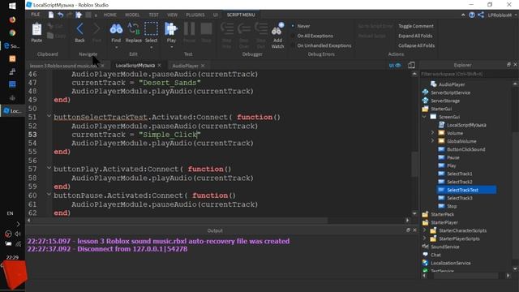Click the editor vertical scrollbar thumb
This screenshot has width=519, height=292.
pos(414,165)
